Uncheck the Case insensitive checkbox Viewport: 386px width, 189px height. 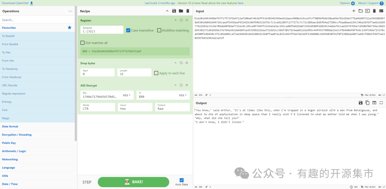pyautogui.click(x=128, y=30)
